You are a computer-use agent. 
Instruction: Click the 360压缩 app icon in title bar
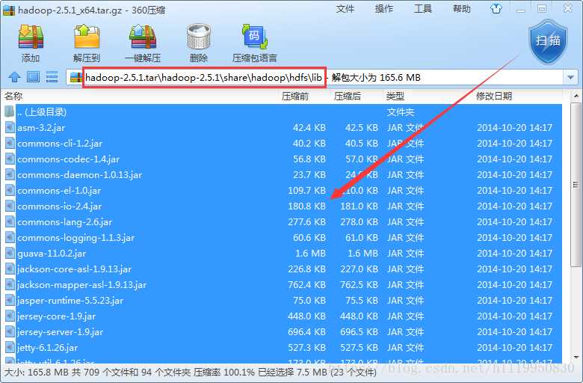tap(9, 10)
